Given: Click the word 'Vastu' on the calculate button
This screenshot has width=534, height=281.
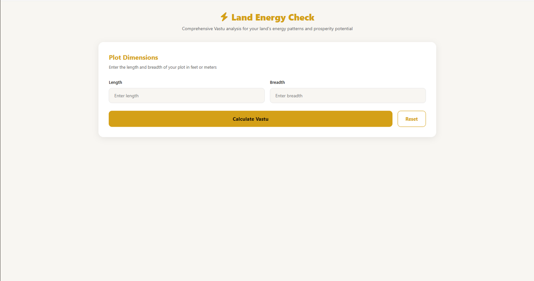Looking at the screenshot, I should (x=262, y=119).
